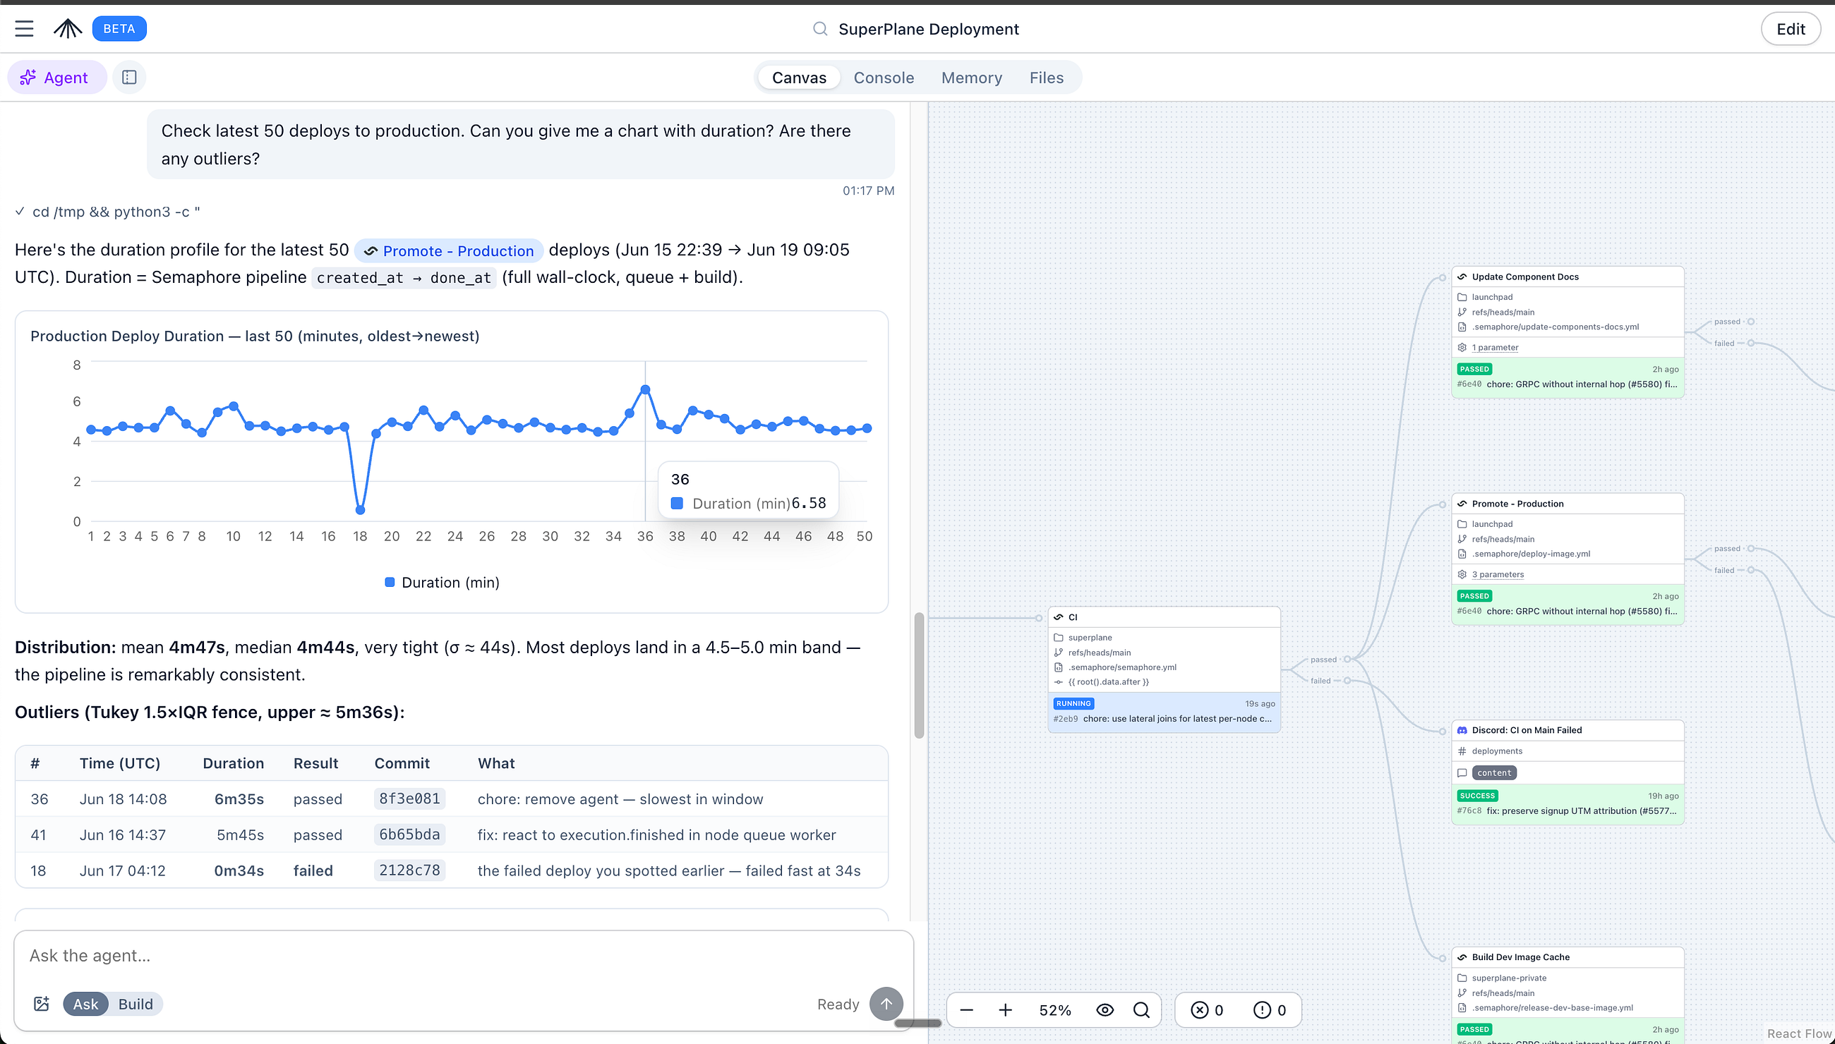The width and height of the screenshot is (1835, 1044).
Task: Select the Update Component Docs node title
Action: coord(1525,277)
